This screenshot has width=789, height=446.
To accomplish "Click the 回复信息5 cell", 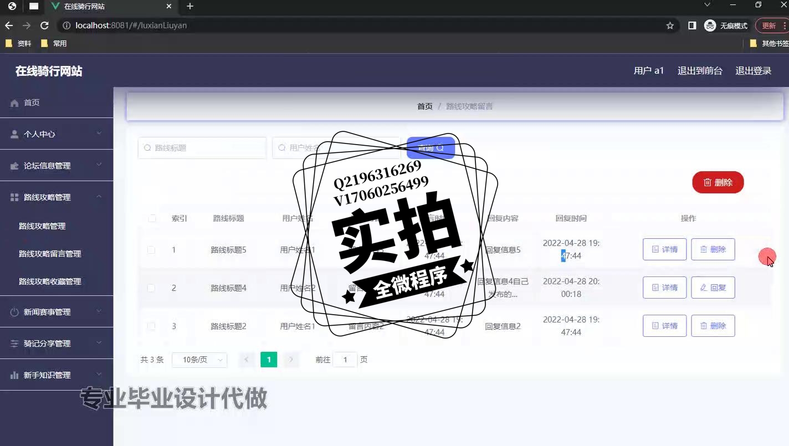I will 503,250.
